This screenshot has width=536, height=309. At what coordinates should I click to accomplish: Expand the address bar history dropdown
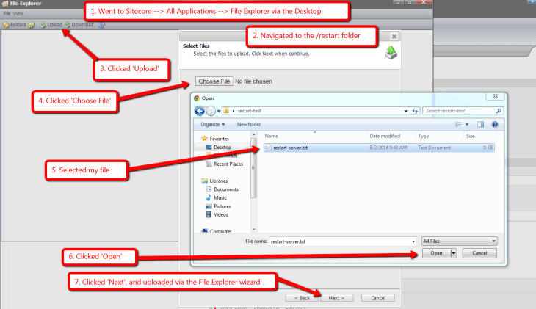click(x=406, y=111)
